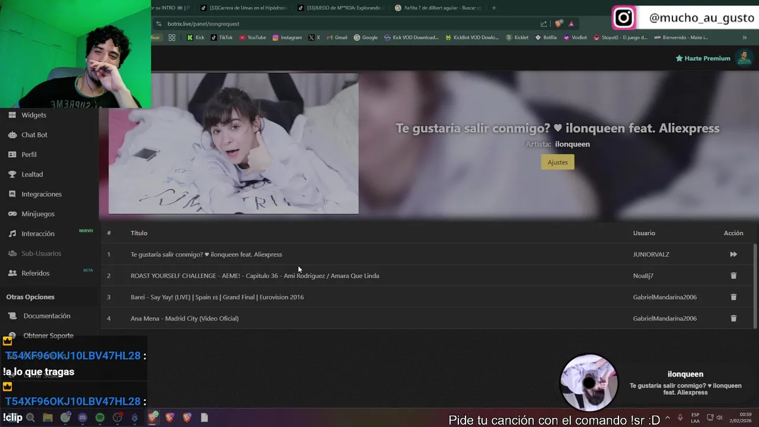Open the Gmail bookmark
This screenshot has width=759, height=427.
point(337,37)
